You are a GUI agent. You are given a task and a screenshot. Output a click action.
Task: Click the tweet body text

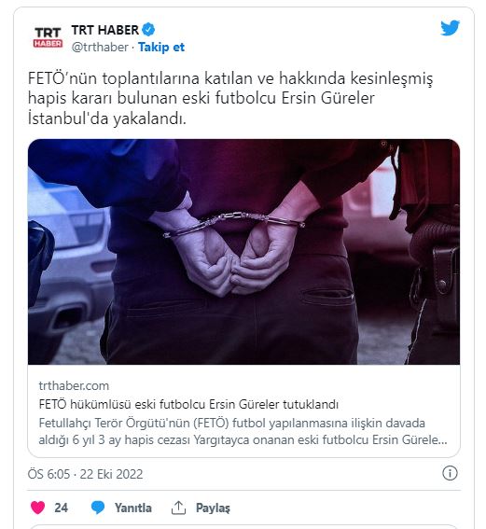pos(230,99)
